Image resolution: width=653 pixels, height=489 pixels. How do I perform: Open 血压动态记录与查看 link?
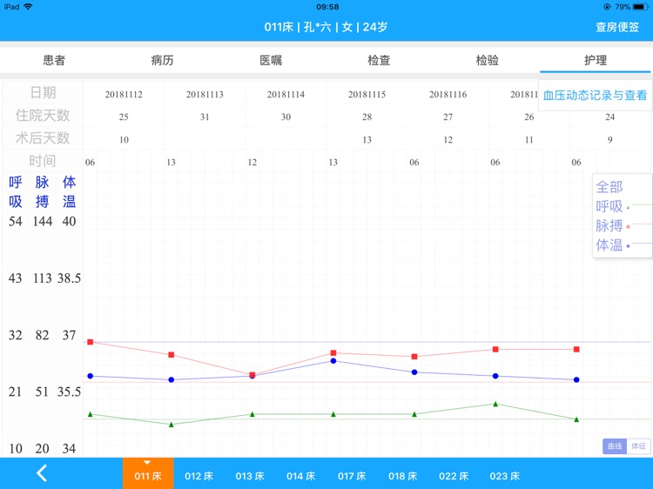[596, 96]
